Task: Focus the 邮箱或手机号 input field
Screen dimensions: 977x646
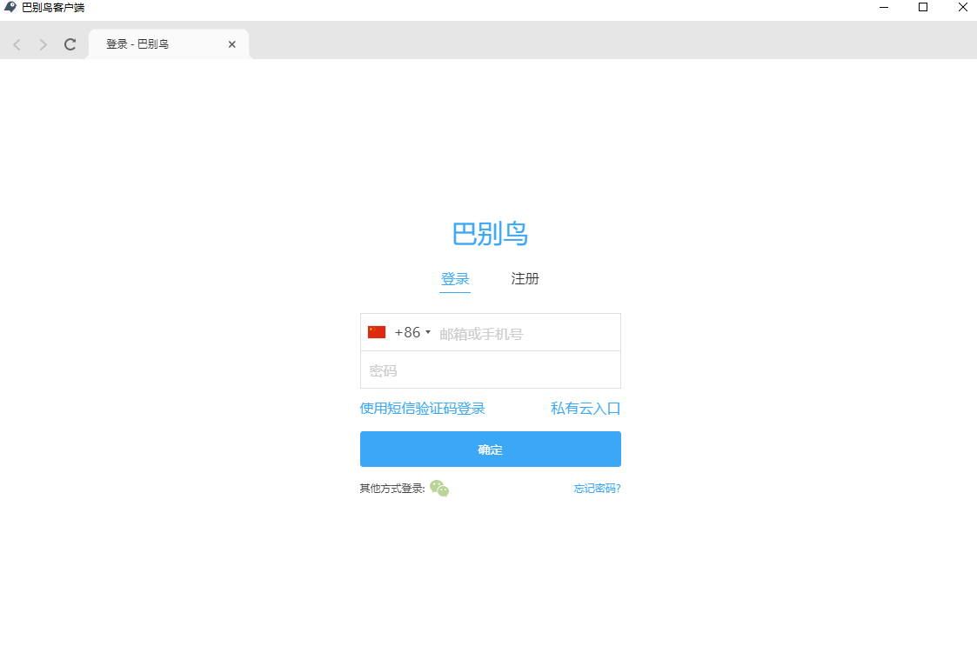Action: pos(525,333)
